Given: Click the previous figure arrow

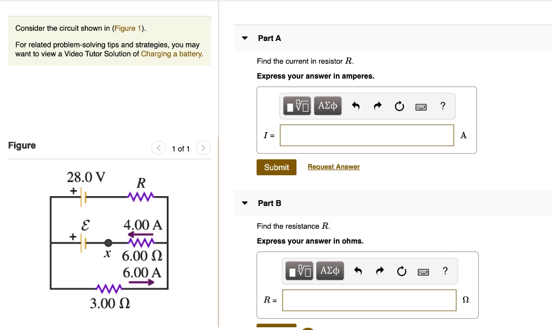Looking at the screenshot, I should point(158,147).
